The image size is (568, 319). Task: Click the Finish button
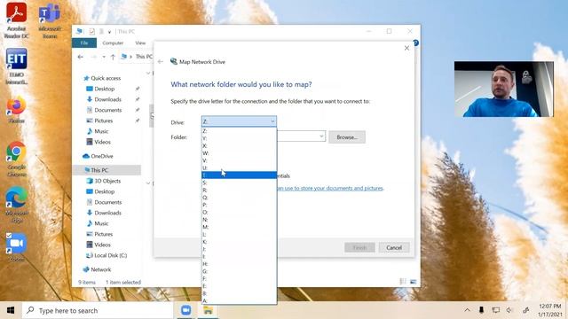pos(359,248)
